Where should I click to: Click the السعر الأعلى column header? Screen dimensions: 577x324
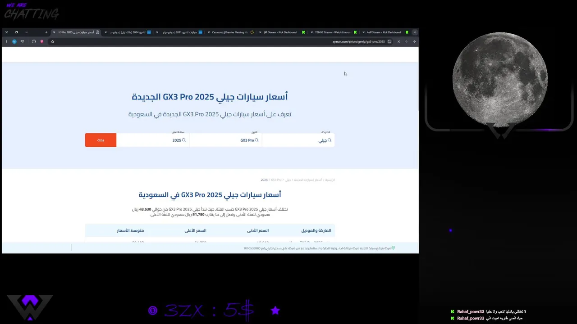(x=196, y=230)
